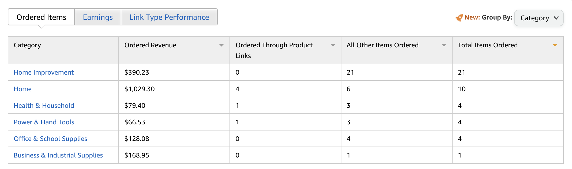Viewport: 572px width, 169px height.
Task: Switch to the Earnings tab
Action: pos(98,17)
